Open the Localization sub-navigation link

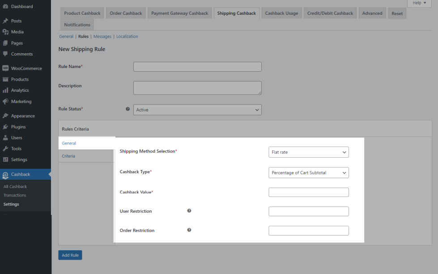tap(127, 37)
